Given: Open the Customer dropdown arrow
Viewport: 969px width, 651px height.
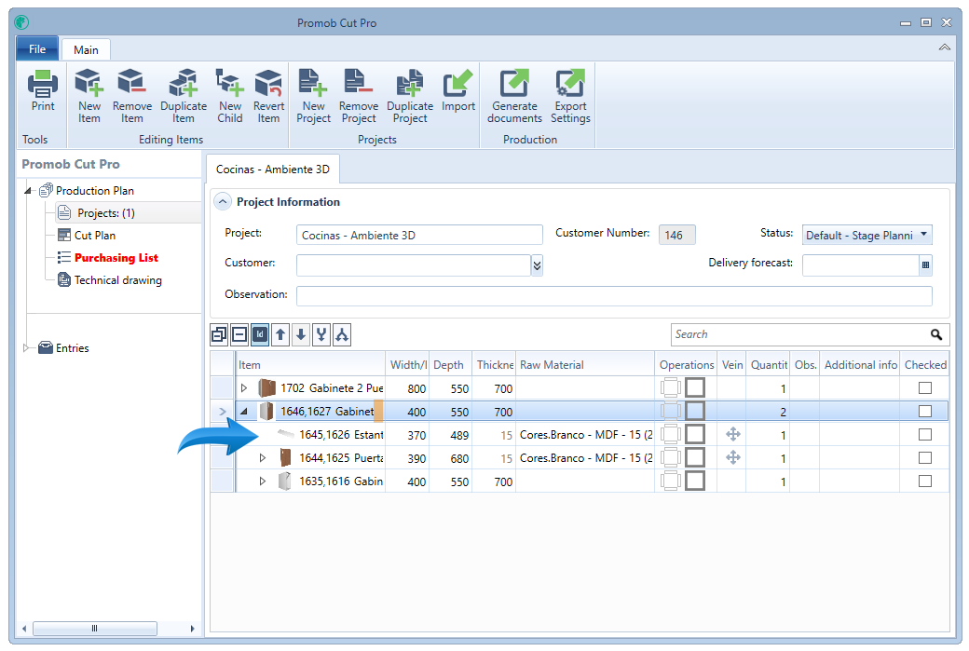Looking at the screenshot, I should (537, 265).
